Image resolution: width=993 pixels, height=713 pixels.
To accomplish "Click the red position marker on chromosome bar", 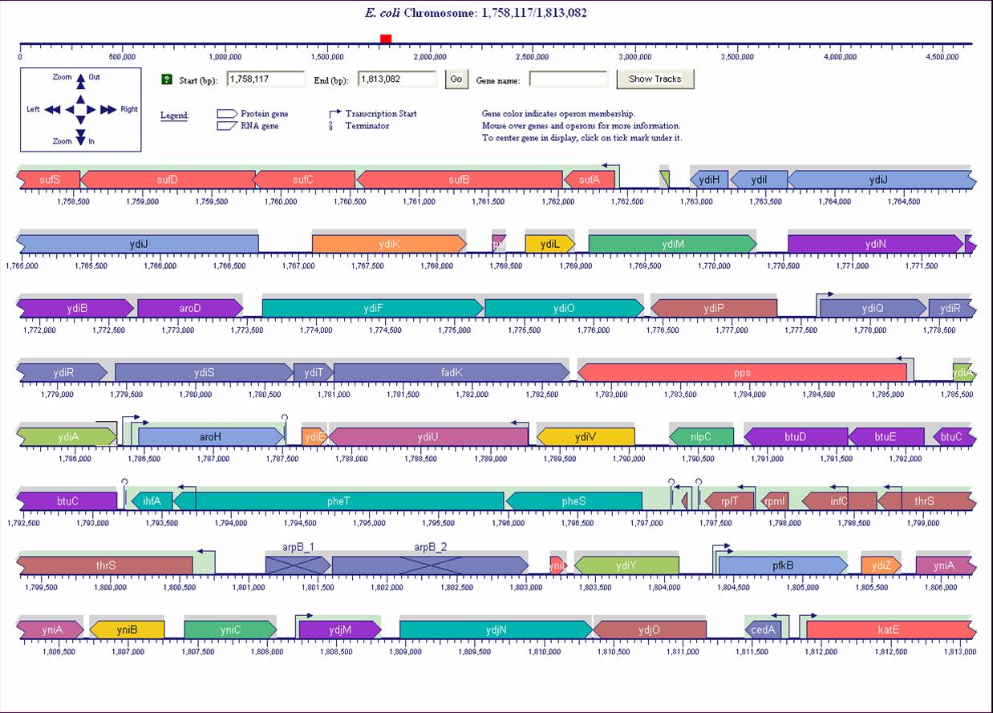I will click(386, 38).
